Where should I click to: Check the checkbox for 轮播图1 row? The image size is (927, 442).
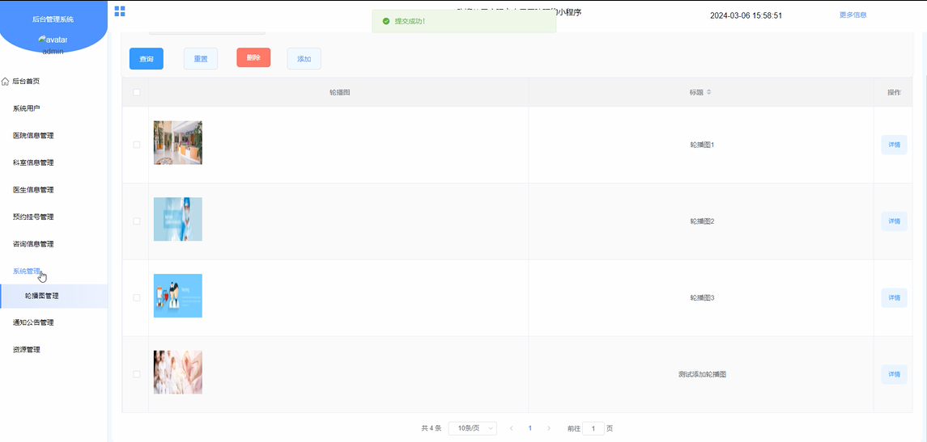pos(137,145)
